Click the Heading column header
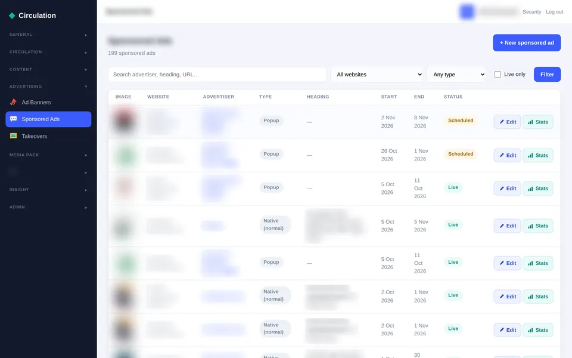 coord(318,97)
